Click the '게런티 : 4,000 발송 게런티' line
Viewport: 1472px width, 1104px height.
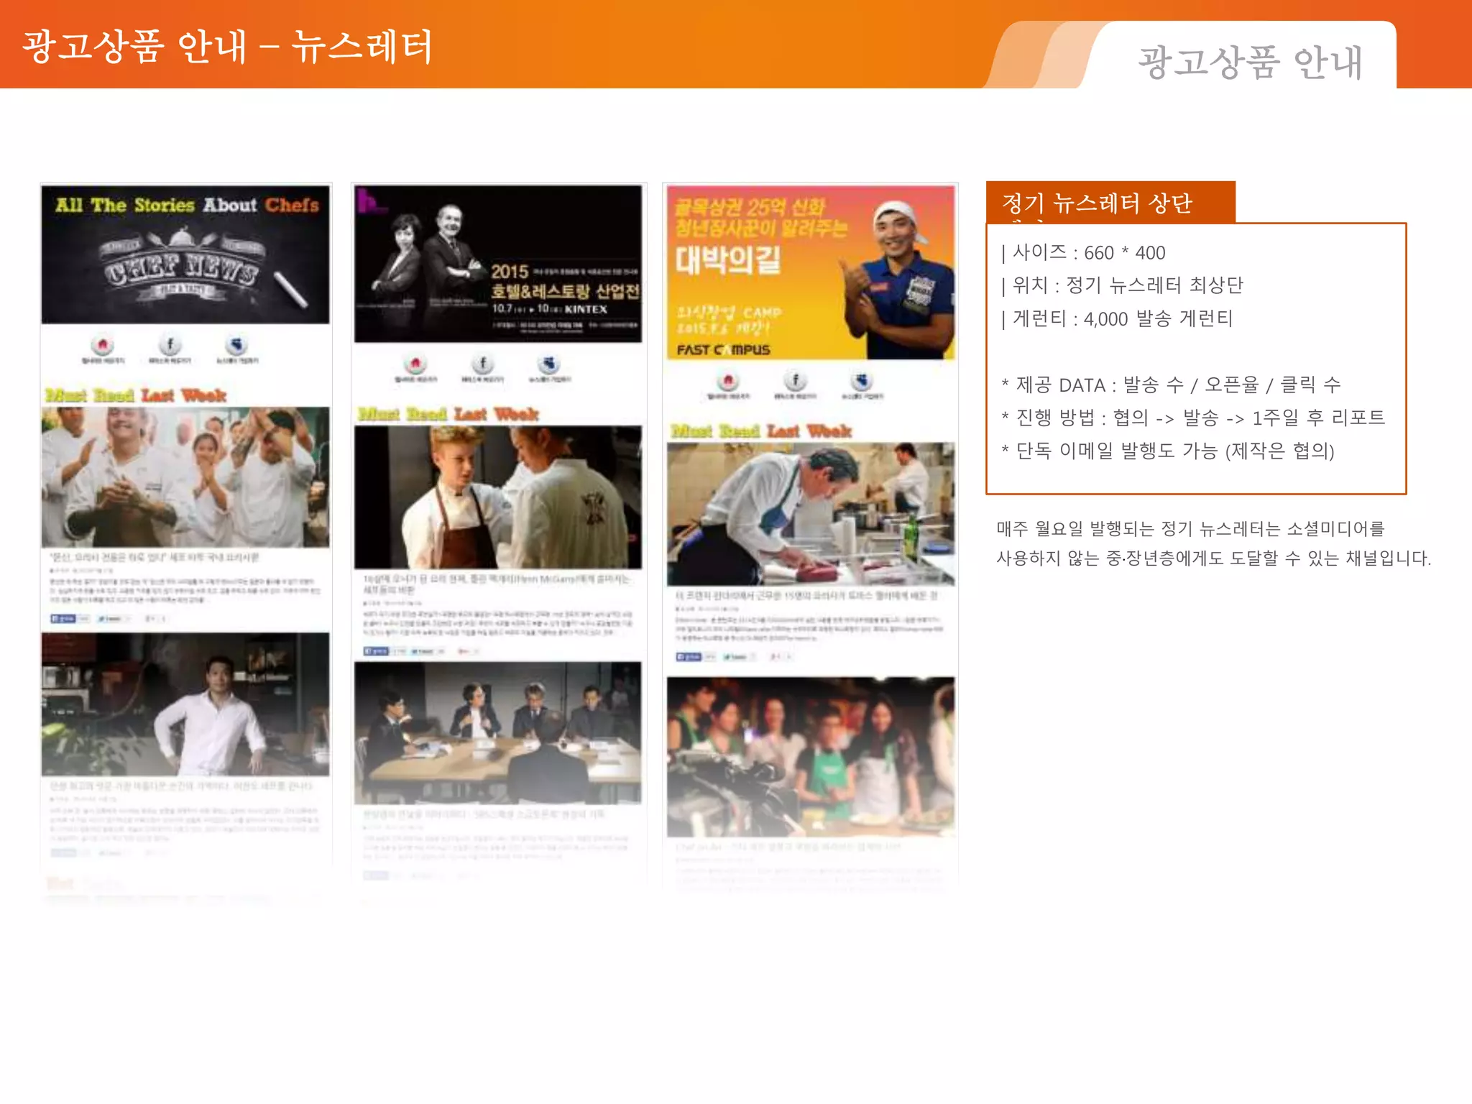[1117, 318]
